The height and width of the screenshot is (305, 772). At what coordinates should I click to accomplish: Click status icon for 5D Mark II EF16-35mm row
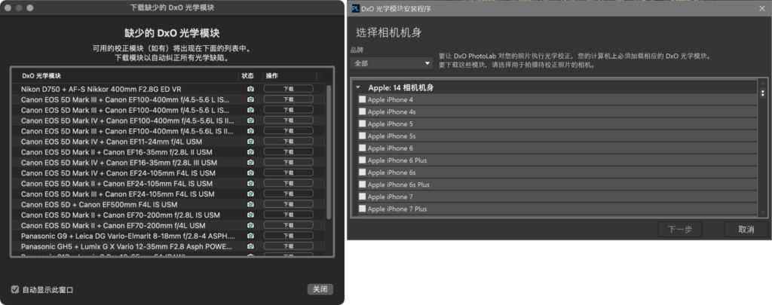pyautogui.click(x=250, y=152)
